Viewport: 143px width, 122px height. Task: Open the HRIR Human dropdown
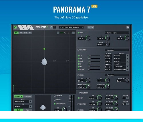tap(23, 106)
